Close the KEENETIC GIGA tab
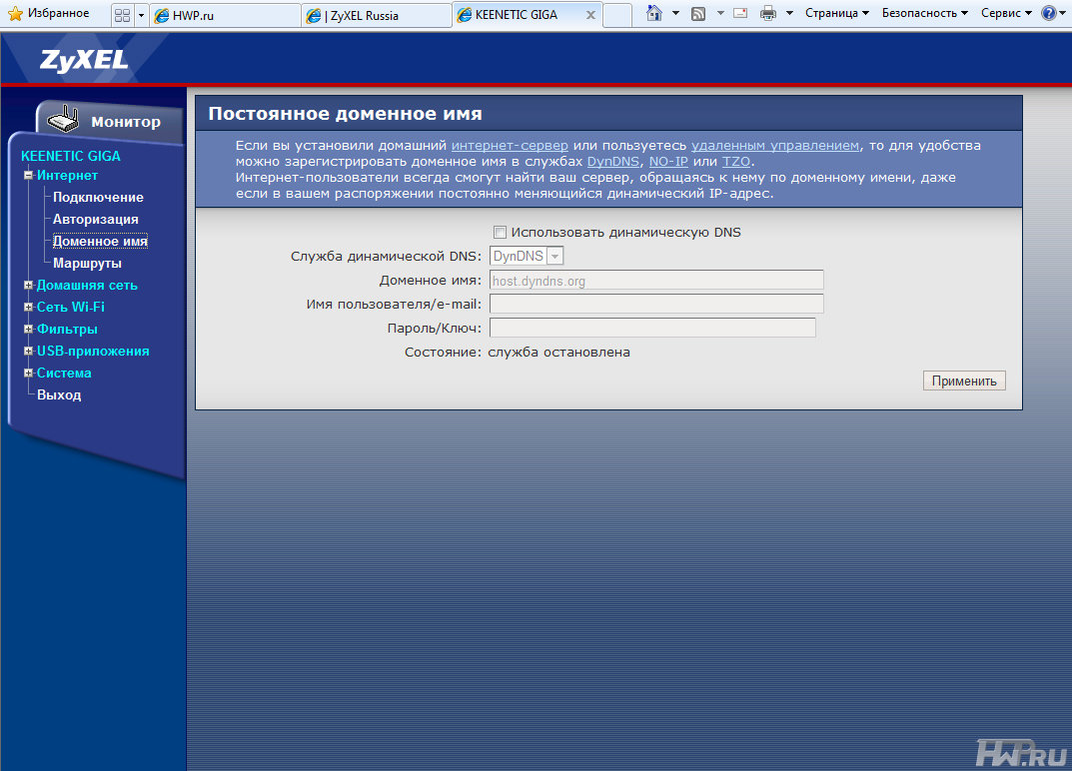 point(590,14)
